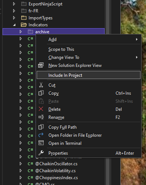Image resolution: width=146 pixels, height=185 pixels.
Task: Click the ImportTypes folder icon
Action: pyautogui.click(x=24, y=18)
